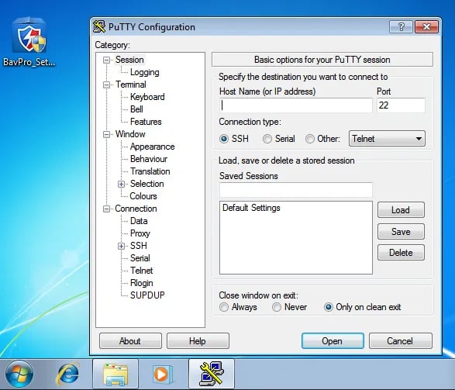
Task: Click the Open button
Action: click(x=333, y=341)
